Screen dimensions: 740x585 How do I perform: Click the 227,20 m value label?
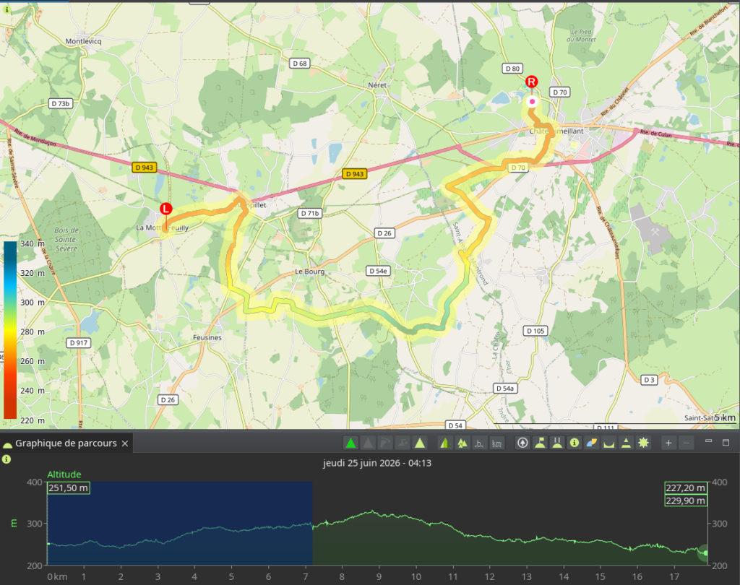point(686,487)
